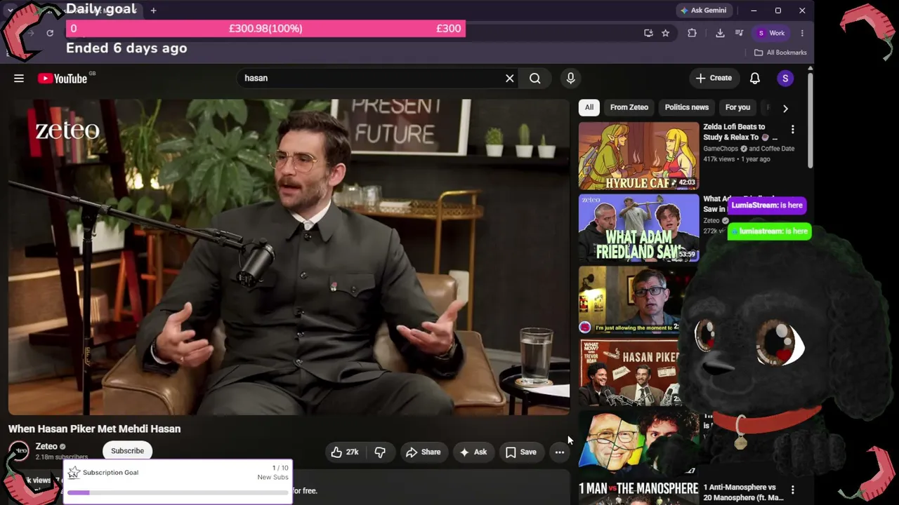Open more actions menu beside Save

(x=559, y=452)
